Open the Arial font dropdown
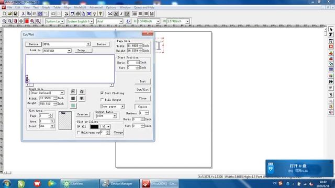335x188 pixels. pyautogui.click(x=121, y=21)
